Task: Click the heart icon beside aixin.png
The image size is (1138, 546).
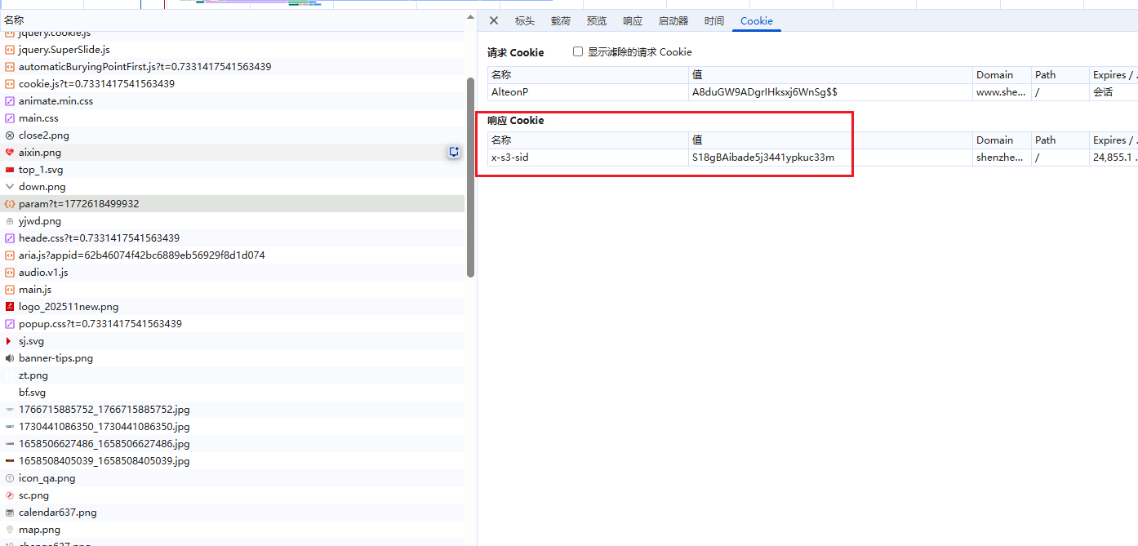Action: [x=10, y=153]
